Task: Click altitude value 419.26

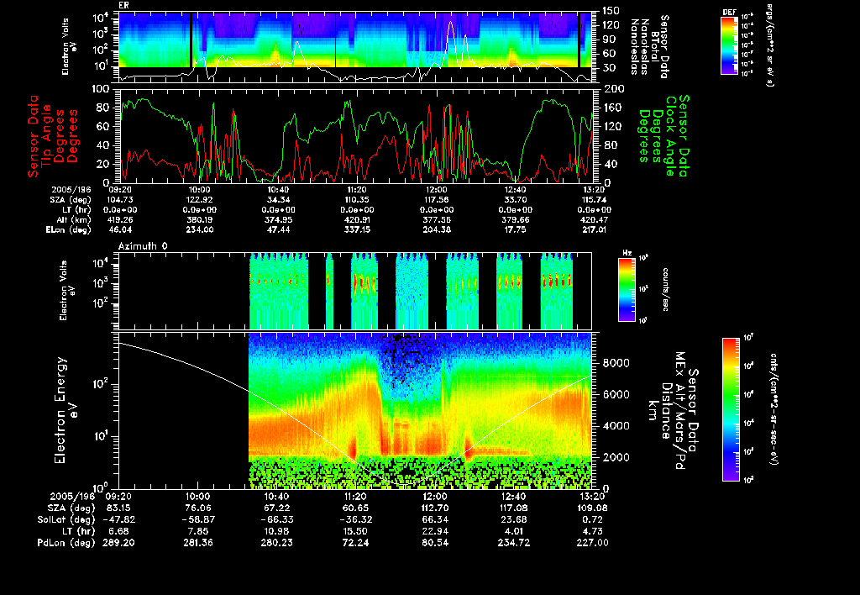Action: tap(120, 219)
